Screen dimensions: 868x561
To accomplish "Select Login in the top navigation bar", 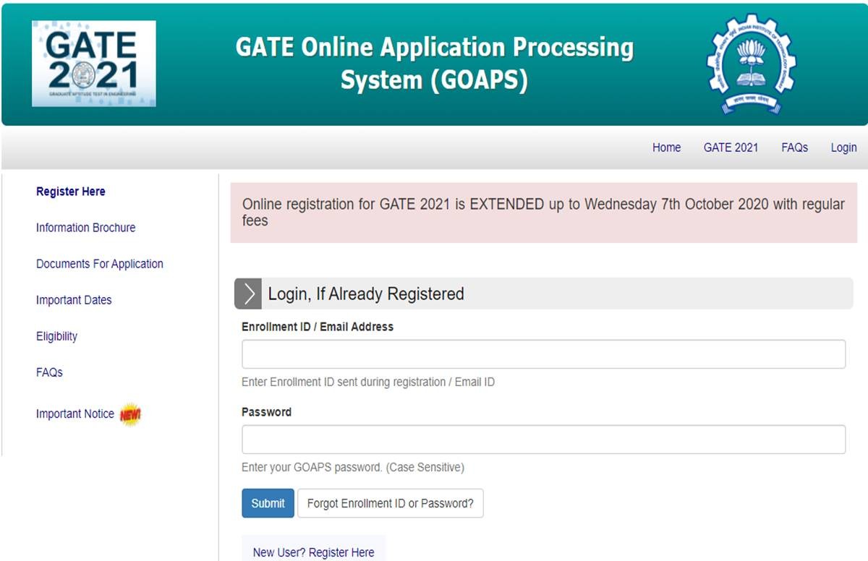I will click(x=843, y=147).
